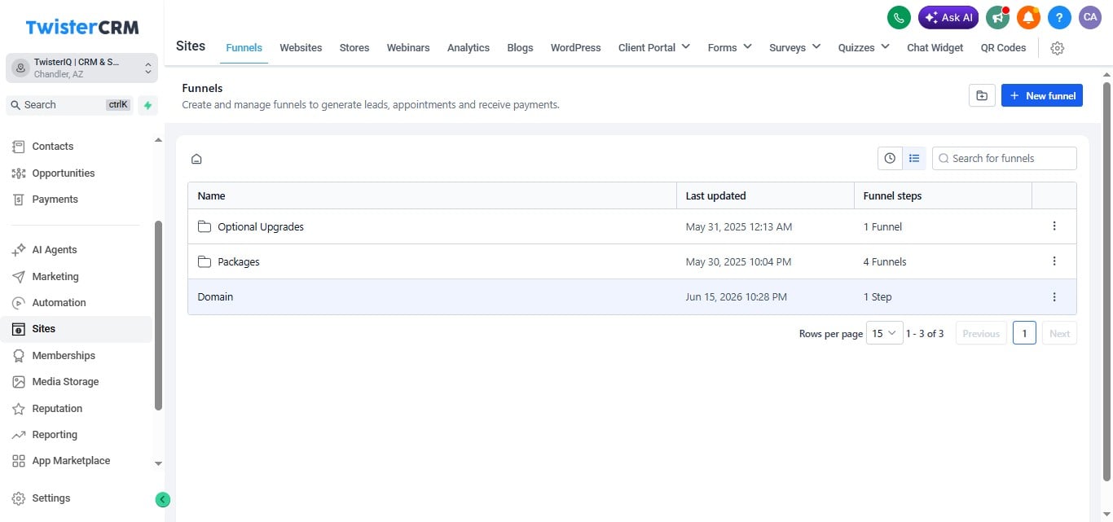Image resolution: width=1113 pixels, height=522 pixels.
Task: Open App Marketplace in the sidebar
Action: click(x=71, y=461)
